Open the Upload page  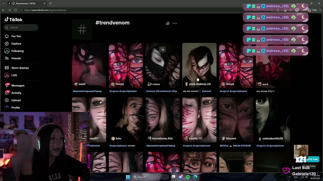(16, 100)
